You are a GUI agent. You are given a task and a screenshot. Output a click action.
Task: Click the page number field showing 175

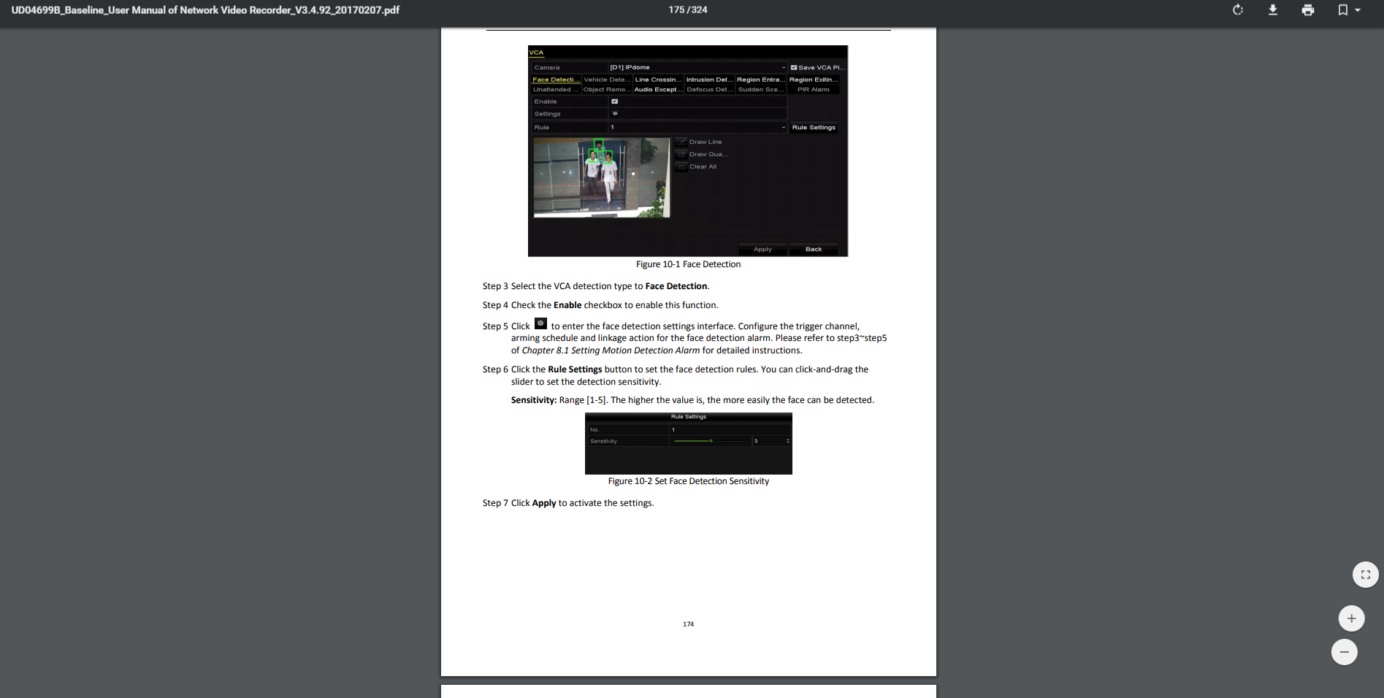click(676, 10)
